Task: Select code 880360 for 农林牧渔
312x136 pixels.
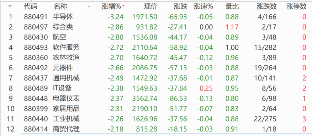Action: [36, 58]
